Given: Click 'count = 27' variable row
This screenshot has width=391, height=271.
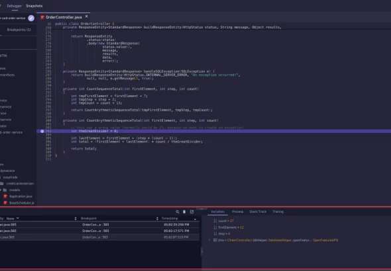Looking at the screenshot, I should click(x=226, y=221).
